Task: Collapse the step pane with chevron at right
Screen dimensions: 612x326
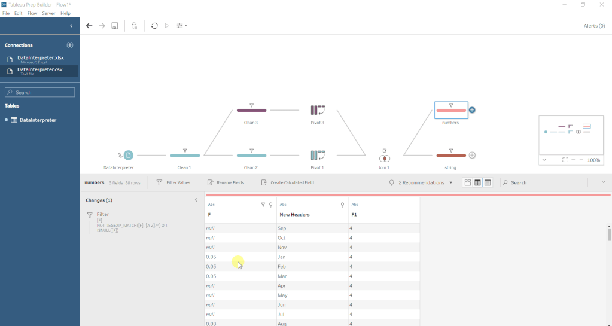Action: click(x=604, y=182)
